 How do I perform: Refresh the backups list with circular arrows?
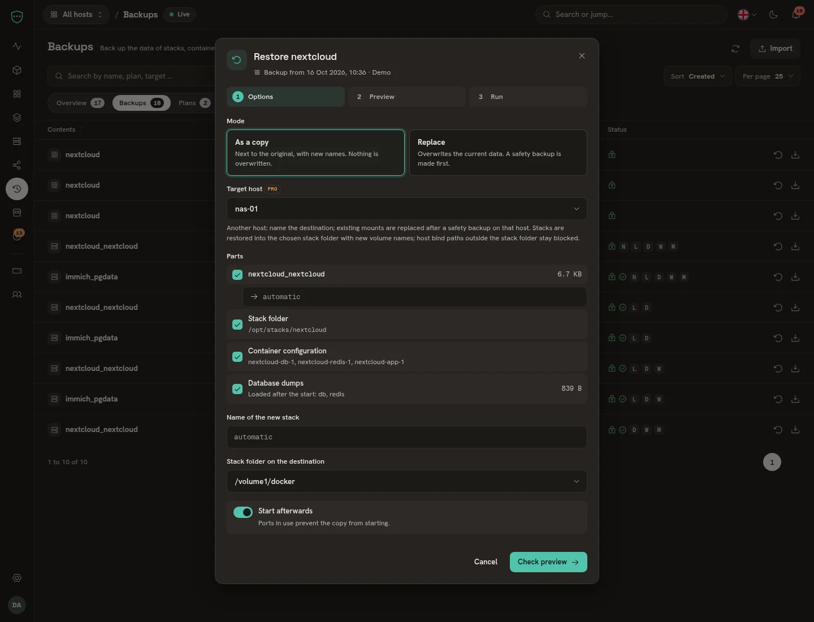click(x=735, y=49)
